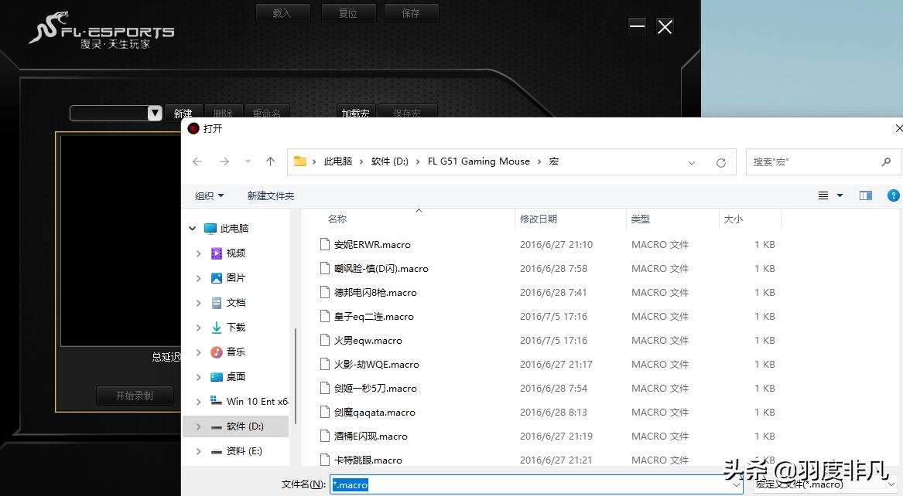
Task: Open the macro profile dropdown arrow
Action: (153, 113)
